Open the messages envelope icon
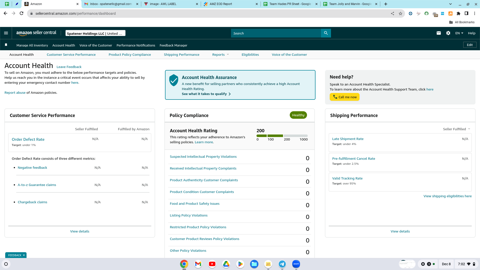Screen dimensions: 480x270 coord(439,33)
